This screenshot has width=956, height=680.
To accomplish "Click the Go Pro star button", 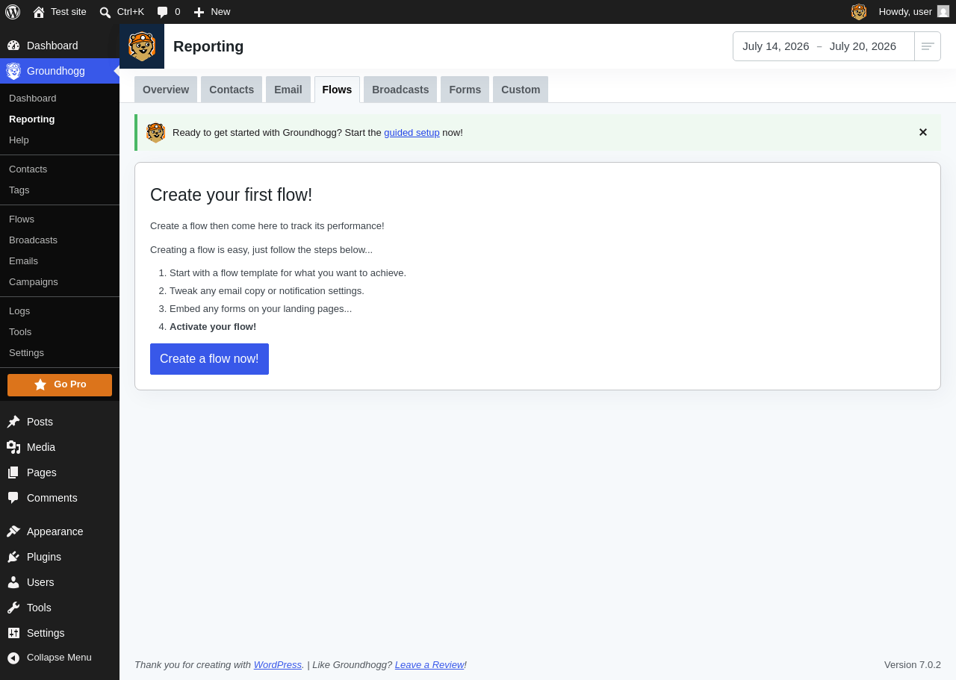I will [60, 385].
